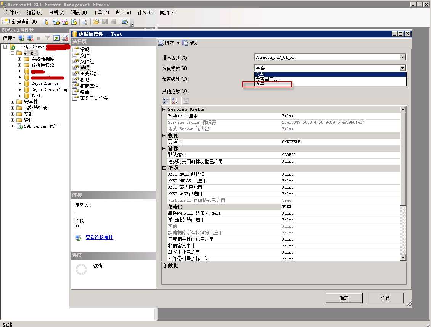This screenshot has width=431, height=327.
Task: Select the 权限 page
Action: 85,80
